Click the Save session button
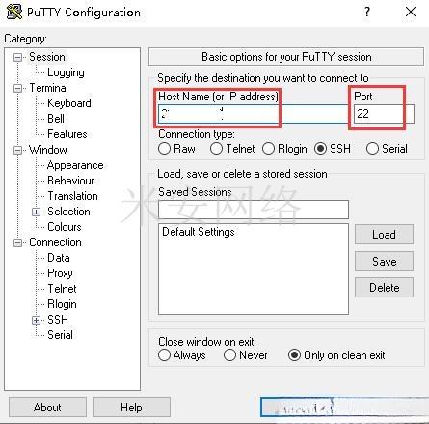Viewport: 429px width, 424px height. pyautogui.click(x=384, y=261)
